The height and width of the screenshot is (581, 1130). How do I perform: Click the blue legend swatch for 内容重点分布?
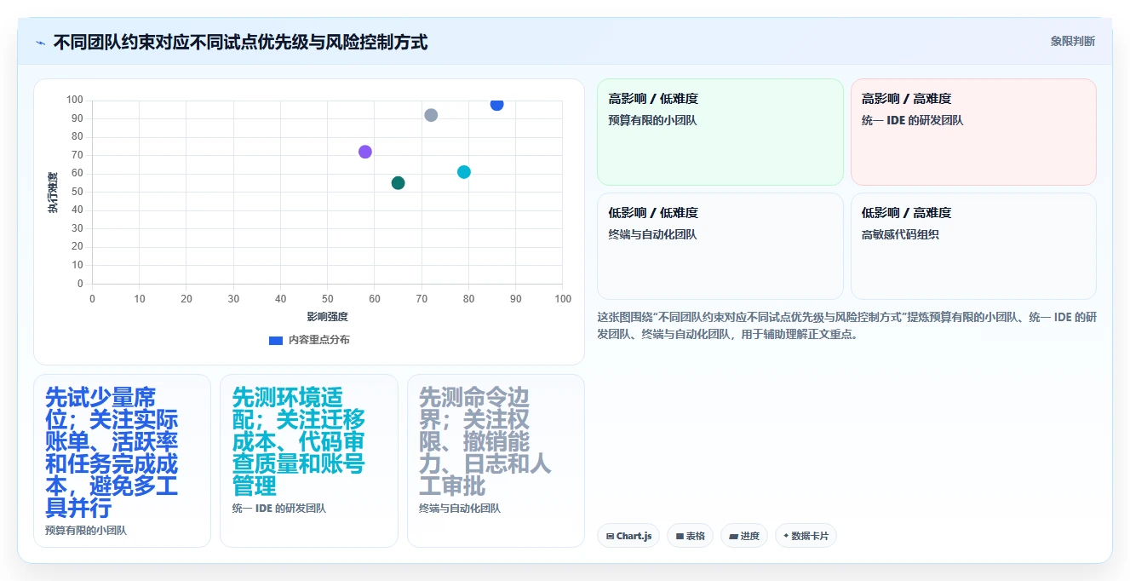[276, 340]
